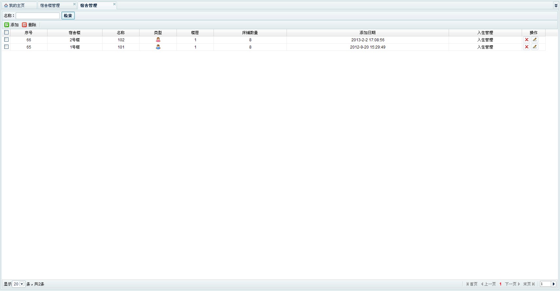The width and height of the screenshot is (560, 291).
Task: Click current page number 1 in pager
Action: coord(500,284)
